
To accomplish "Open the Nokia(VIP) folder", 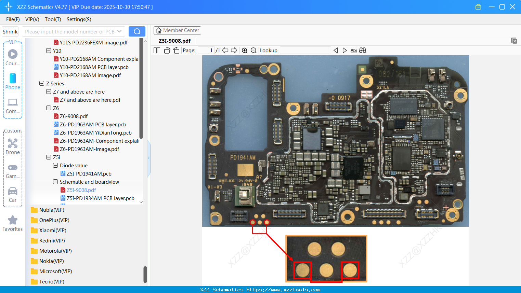I will (47, 261).
